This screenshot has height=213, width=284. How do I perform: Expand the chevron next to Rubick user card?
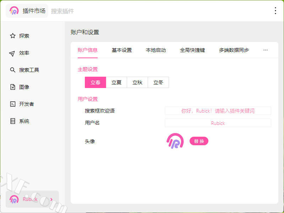51,200
